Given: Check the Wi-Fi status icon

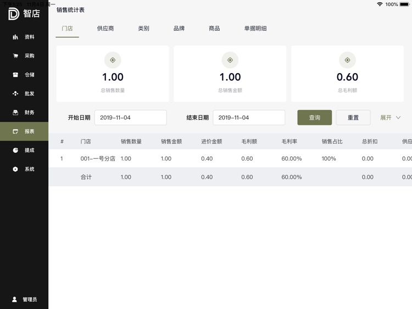Looking at the screenshot, I should [x=380, y=4].
